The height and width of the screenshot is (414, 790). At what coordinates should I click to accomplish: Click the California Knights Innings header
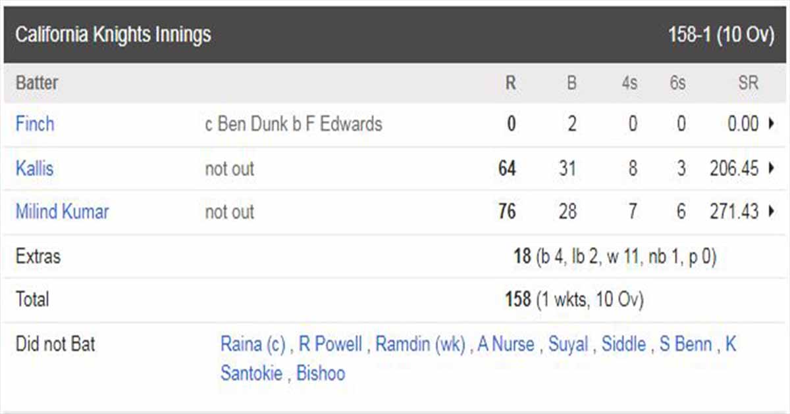113,34
